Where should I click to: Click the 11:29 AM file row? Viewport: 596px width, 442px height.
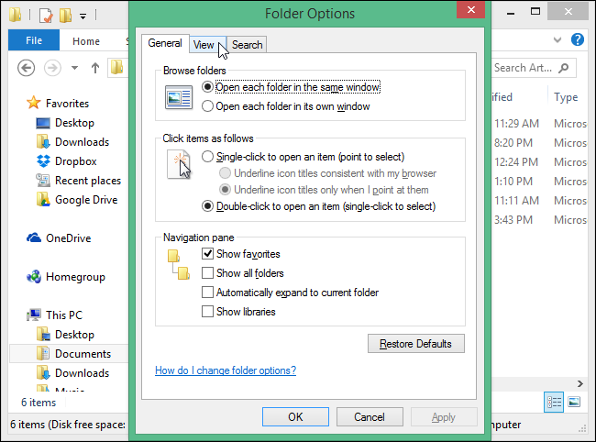[x=540, y=124]
